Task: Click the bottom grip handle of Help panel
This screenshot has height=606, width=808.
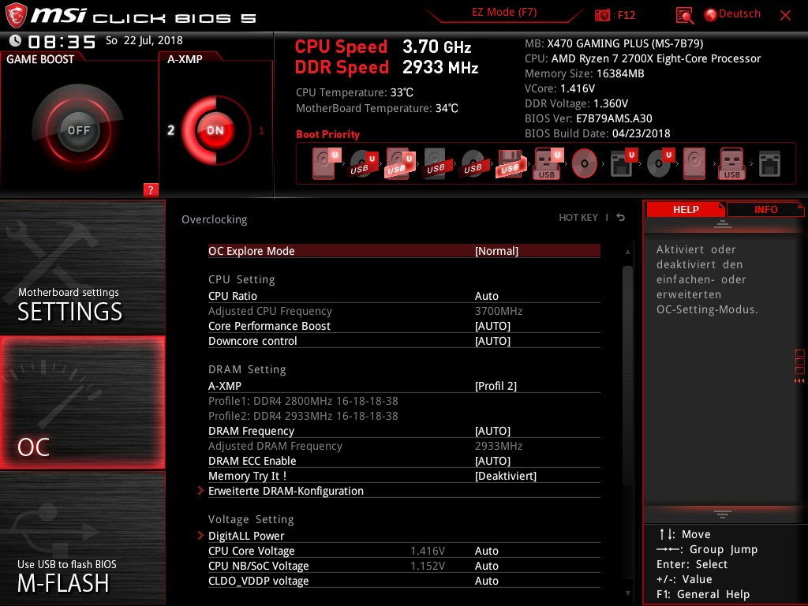Action: [723, 514]
